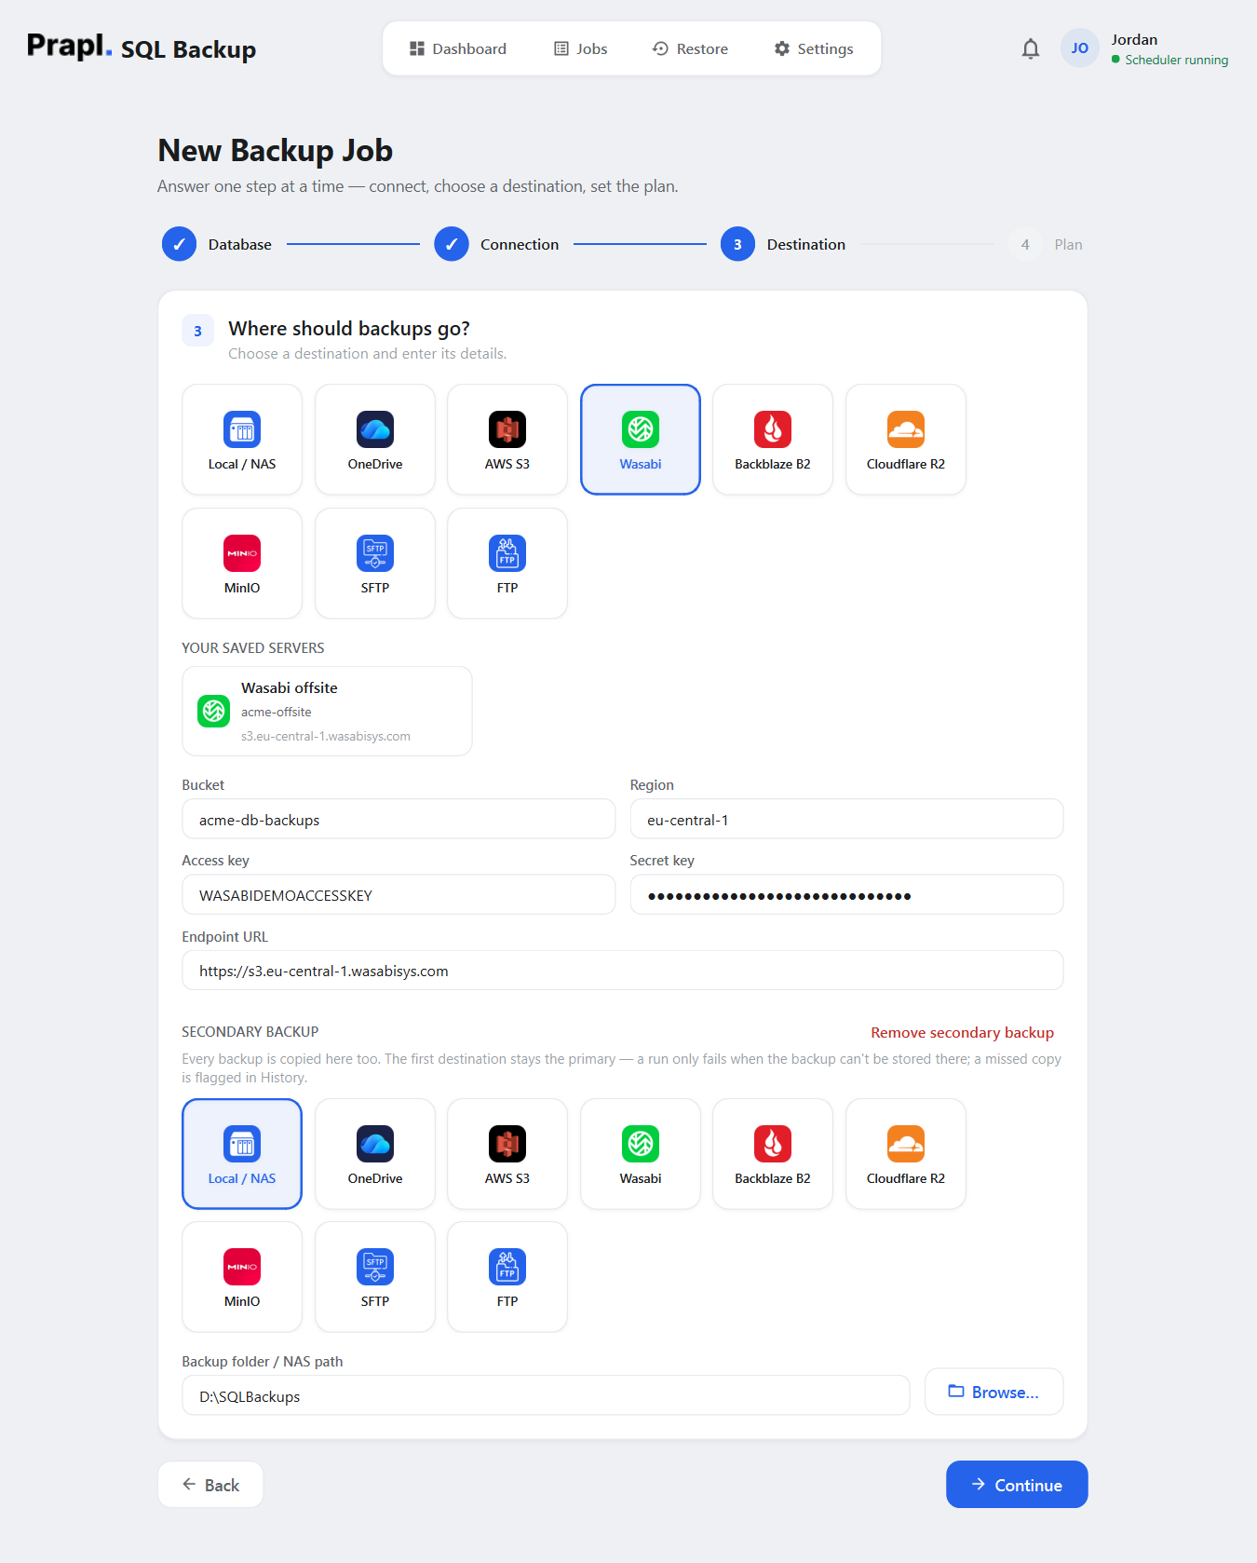Pick MinIO for secondary backup
Viewport: 1257px width, 1563px height.
point(242,1277)
